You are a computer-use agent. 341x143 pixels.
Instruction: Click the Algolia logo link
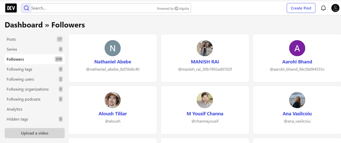click(x=182, y=9)
